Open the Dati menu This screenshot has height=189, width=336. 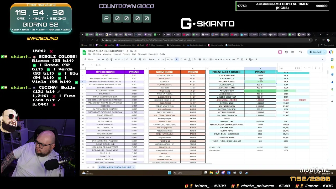coord(134,54)
